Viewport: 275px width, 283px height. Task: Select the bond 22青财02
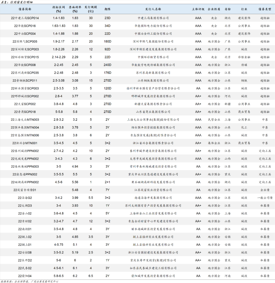(x=25, y=221)
